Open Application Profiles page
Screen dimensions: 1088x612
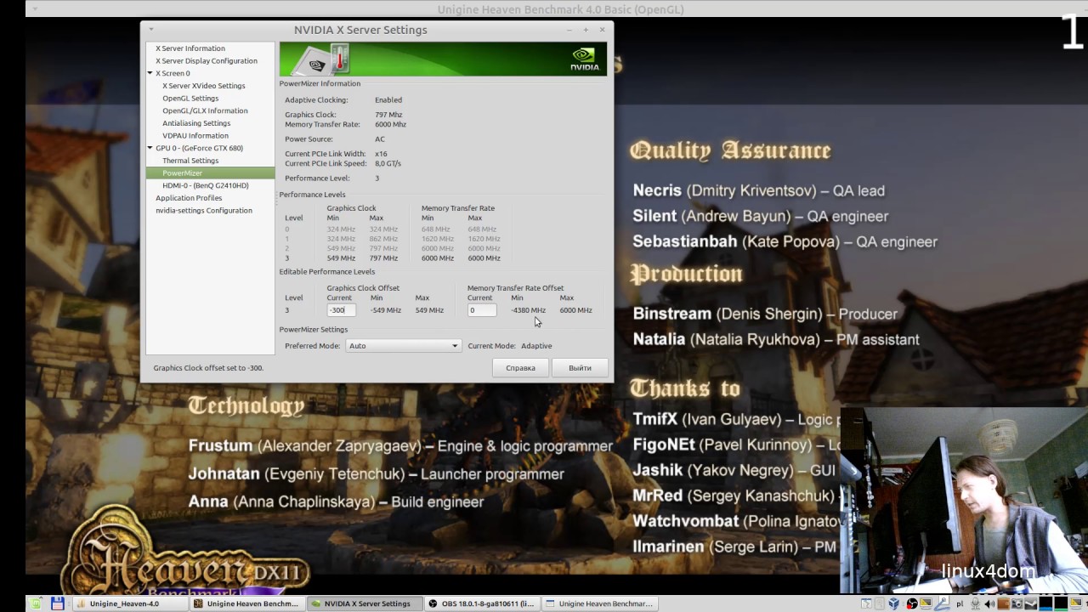pyautogui.click(x=189, y=198)
